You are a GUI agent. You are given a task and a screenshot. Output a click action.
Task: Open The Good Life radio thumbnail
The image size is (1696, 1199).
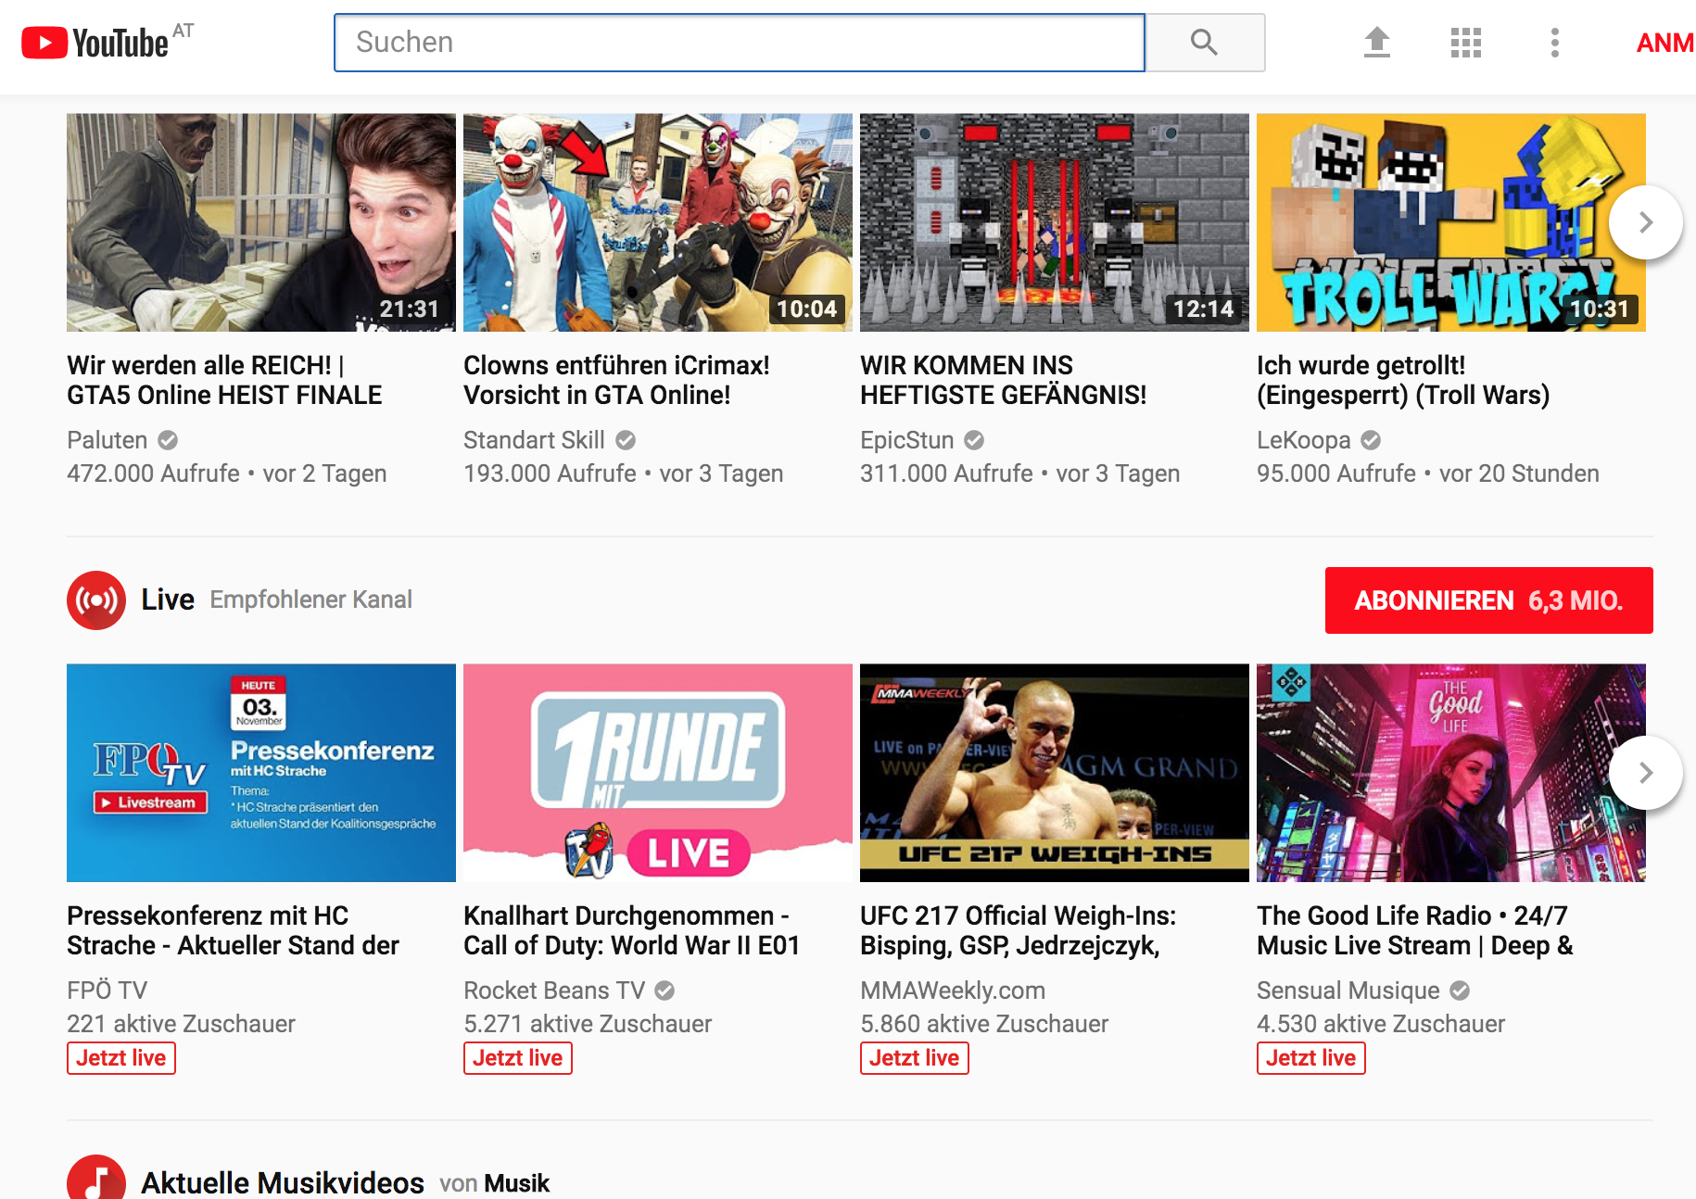pos(1451,773)
